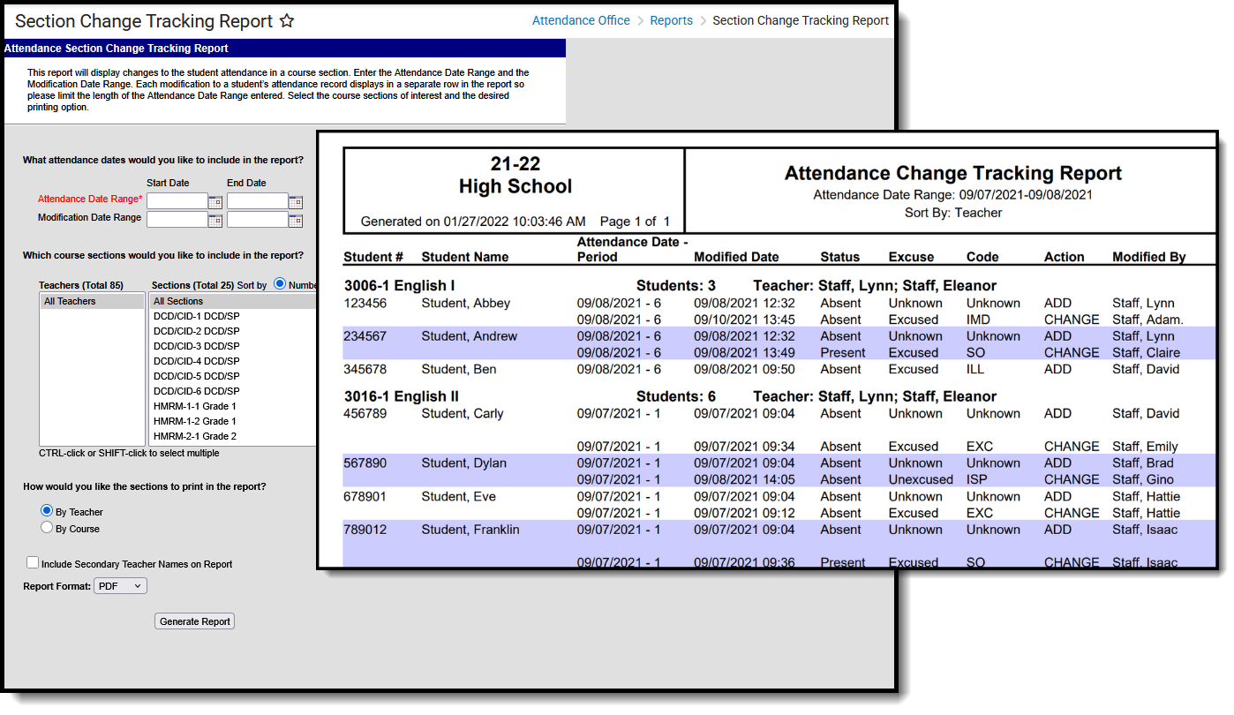The height and width of the screenshot is (715, 1234).
Task: Open calendar for Attendance Date Range start date
Action: (x=215, y=201)
